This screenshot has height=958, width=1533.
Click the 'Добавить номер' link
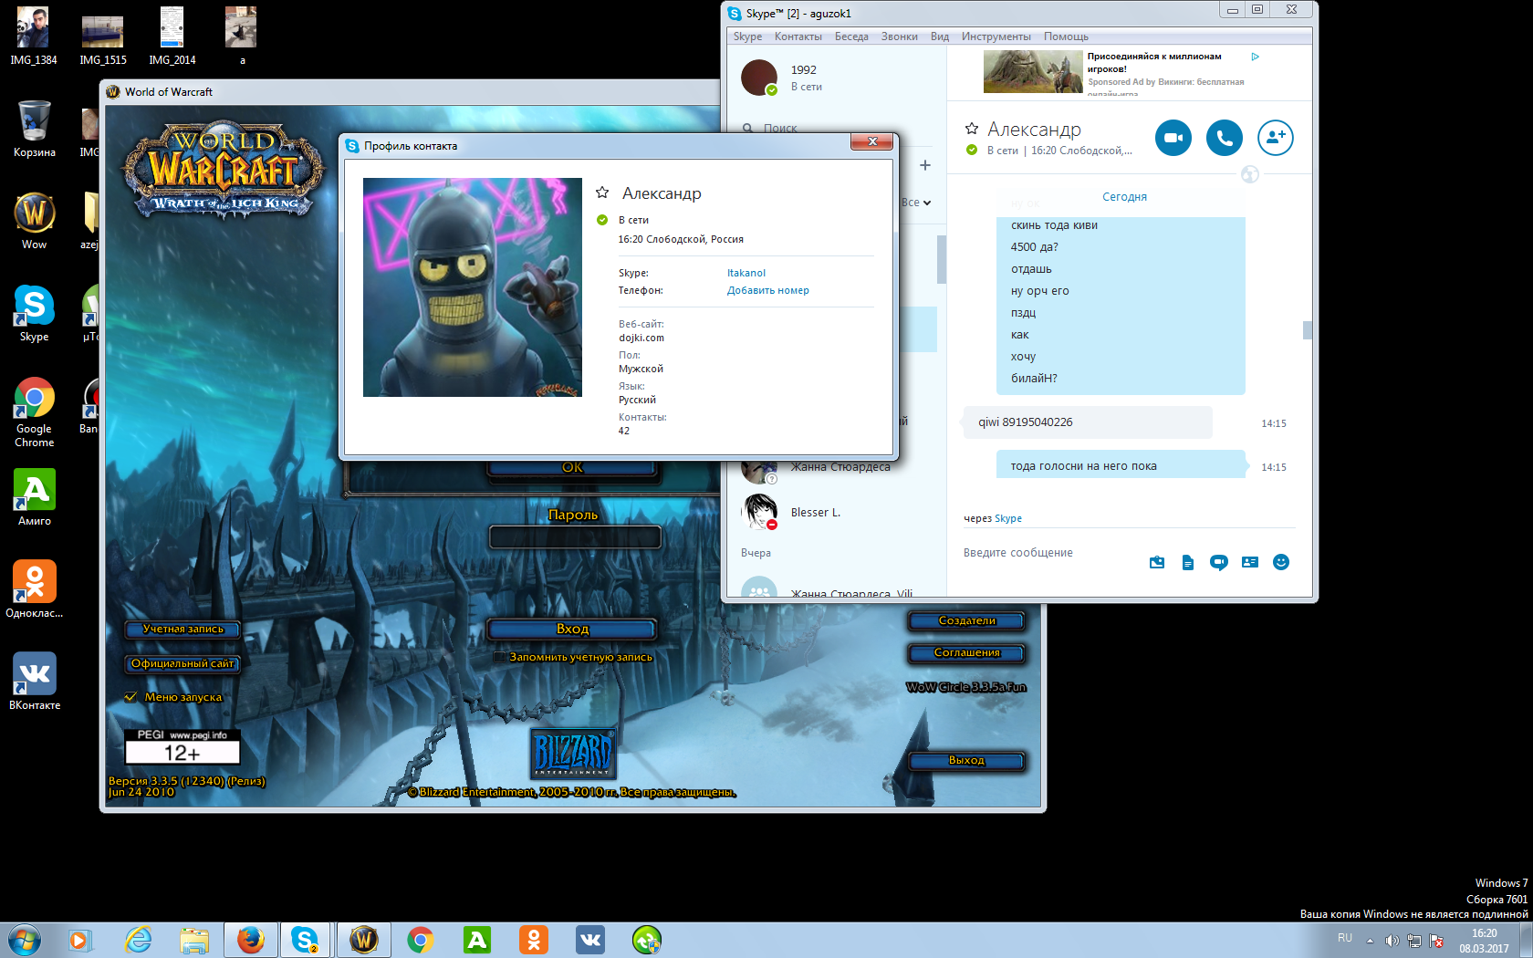(x=767, y=290)
